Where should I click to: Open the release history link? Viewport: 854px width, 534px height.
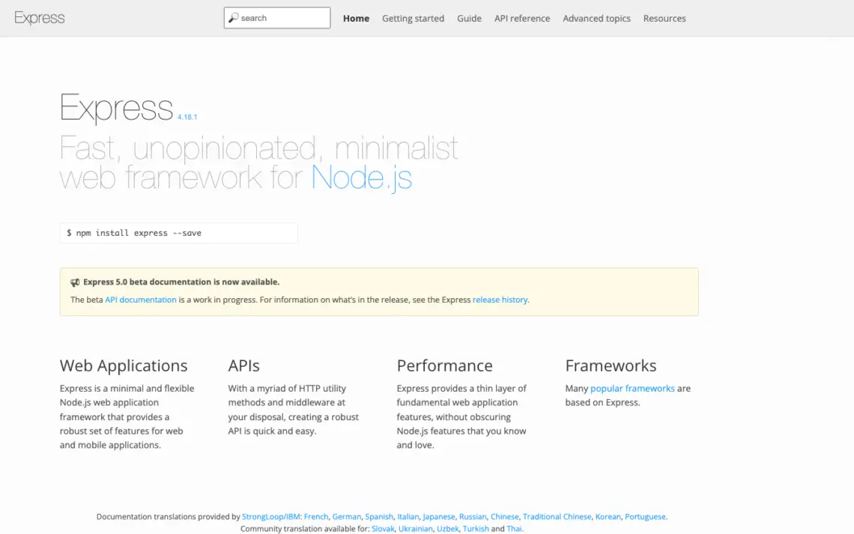(x=500, y=300)
